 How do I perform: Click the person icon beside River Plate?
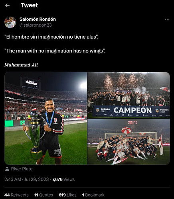pos(7,169)
